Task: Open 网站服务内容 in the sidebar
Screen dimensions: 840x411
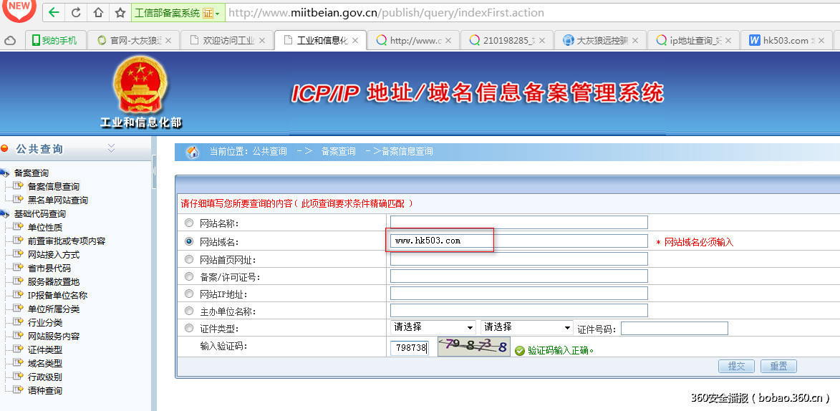Action: (x=54, y=337)
